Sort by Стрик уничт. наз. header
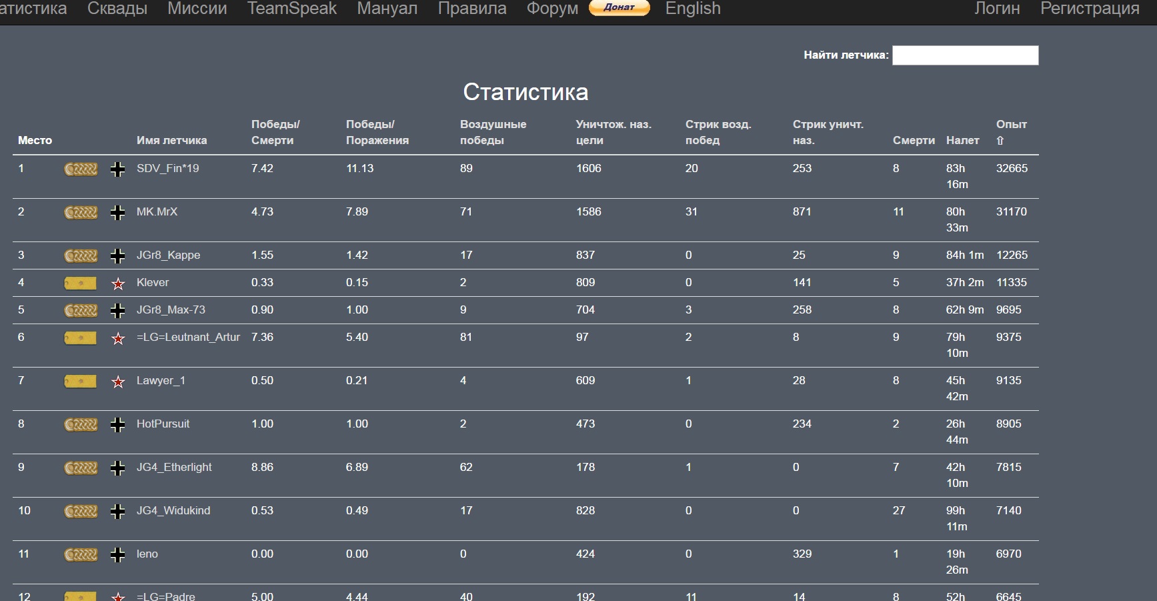Viewport: 1157px width, 601px height. [828, 132]
